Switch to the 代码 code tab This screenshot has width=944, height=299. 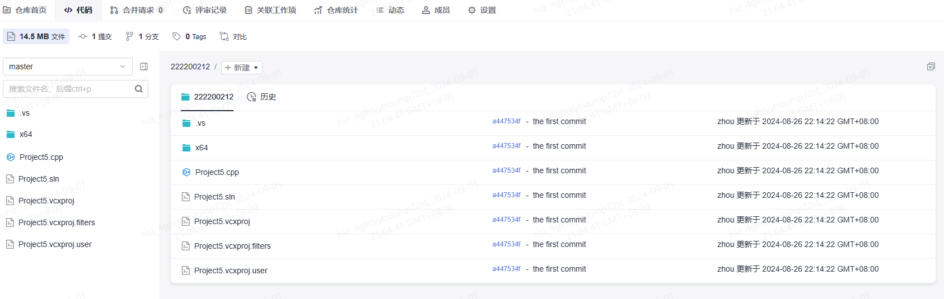click(78, 10)
